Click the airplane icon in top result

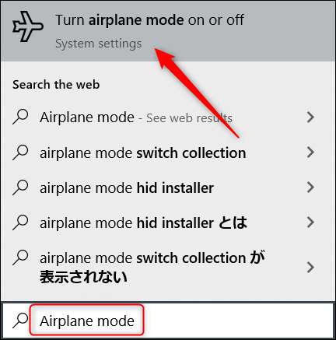28,26
